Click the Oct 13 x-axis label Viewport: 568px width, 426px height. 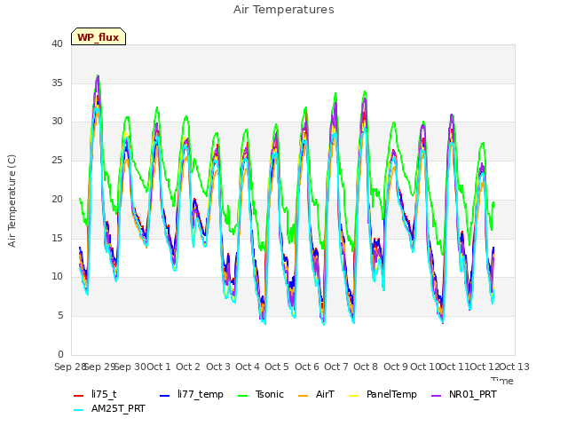pos(515,367)
